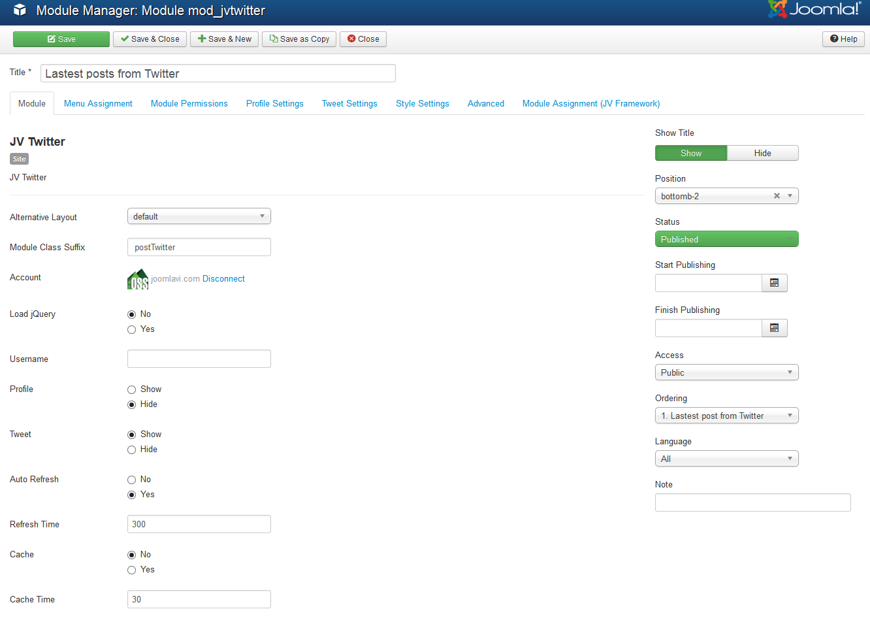Toggle Show Title to Show
The image size is (870, 624).
click(691, 153)
